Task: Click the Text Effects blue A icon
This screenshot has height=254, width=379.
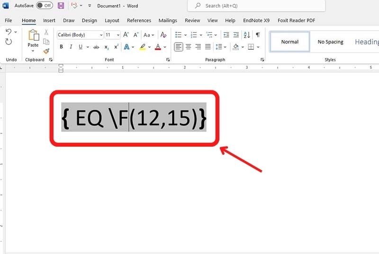Action: (x=126, y=47)
